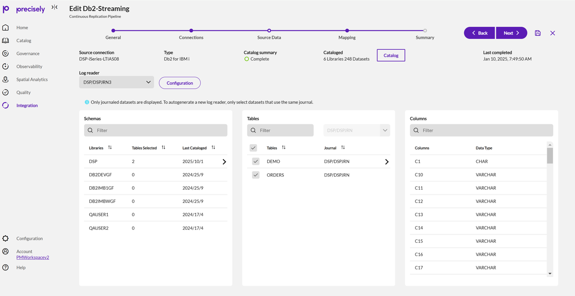
Task: Select the DB2DEVGF library row
Action: (x=156, y=175)
